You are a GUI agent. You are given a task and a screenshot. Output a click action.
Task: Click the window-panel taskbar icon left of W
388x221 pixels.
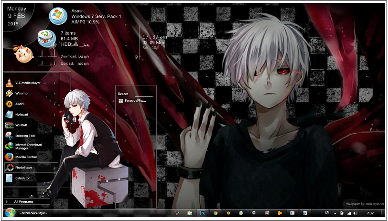pyautogui.click(x=292, y=213)
